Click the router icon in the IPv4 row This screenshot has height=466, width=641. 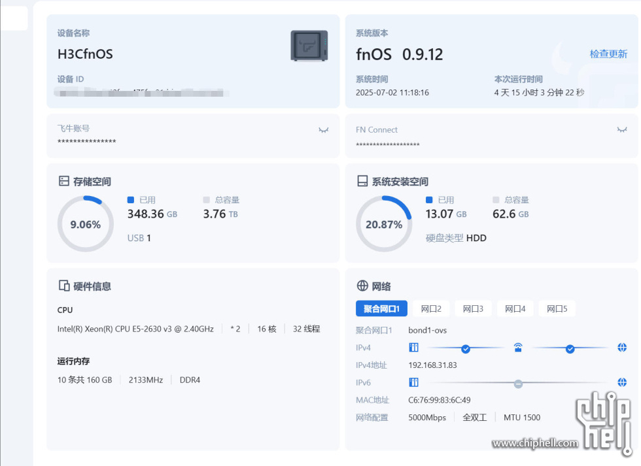point(518,348)
